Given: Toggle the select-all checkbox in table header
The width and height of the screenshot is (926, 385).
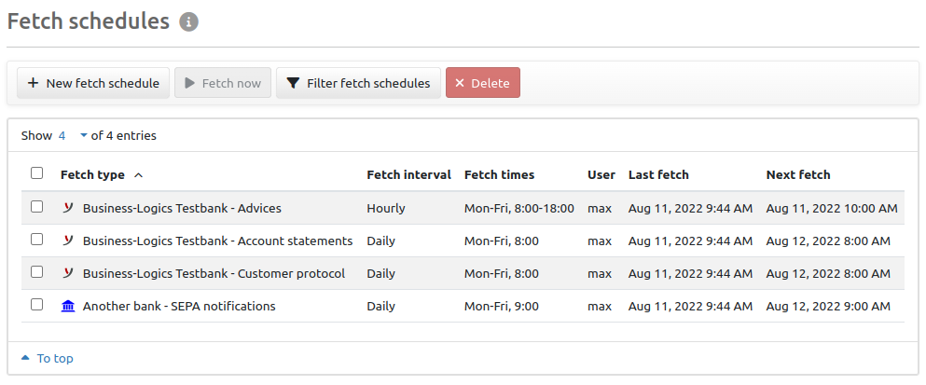Looking at the screenshot, I should [x=36, y=173].
